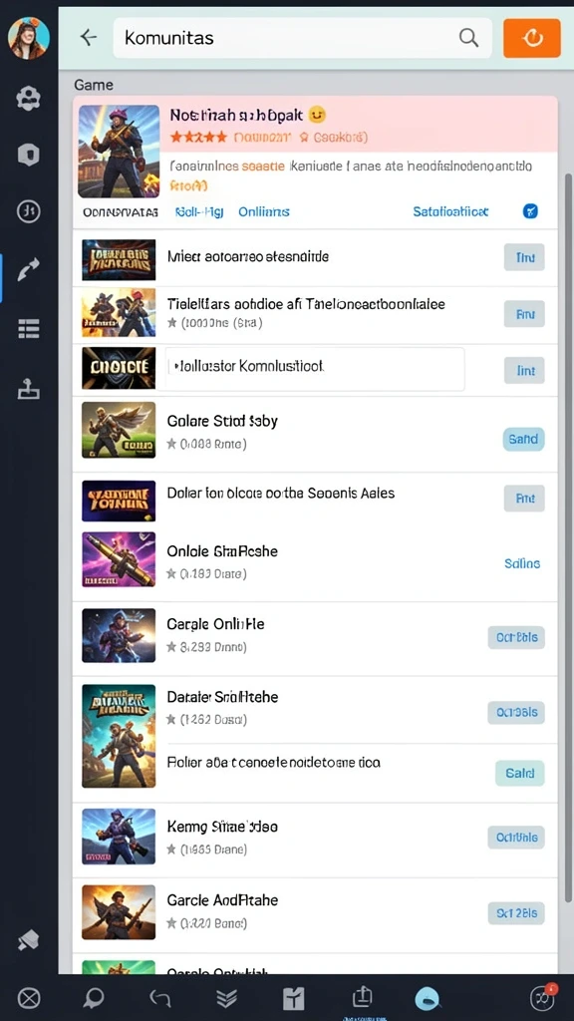Select the Garale OnliHe title
Viewport: 574px width, 1021px height.
coord(216,624)
